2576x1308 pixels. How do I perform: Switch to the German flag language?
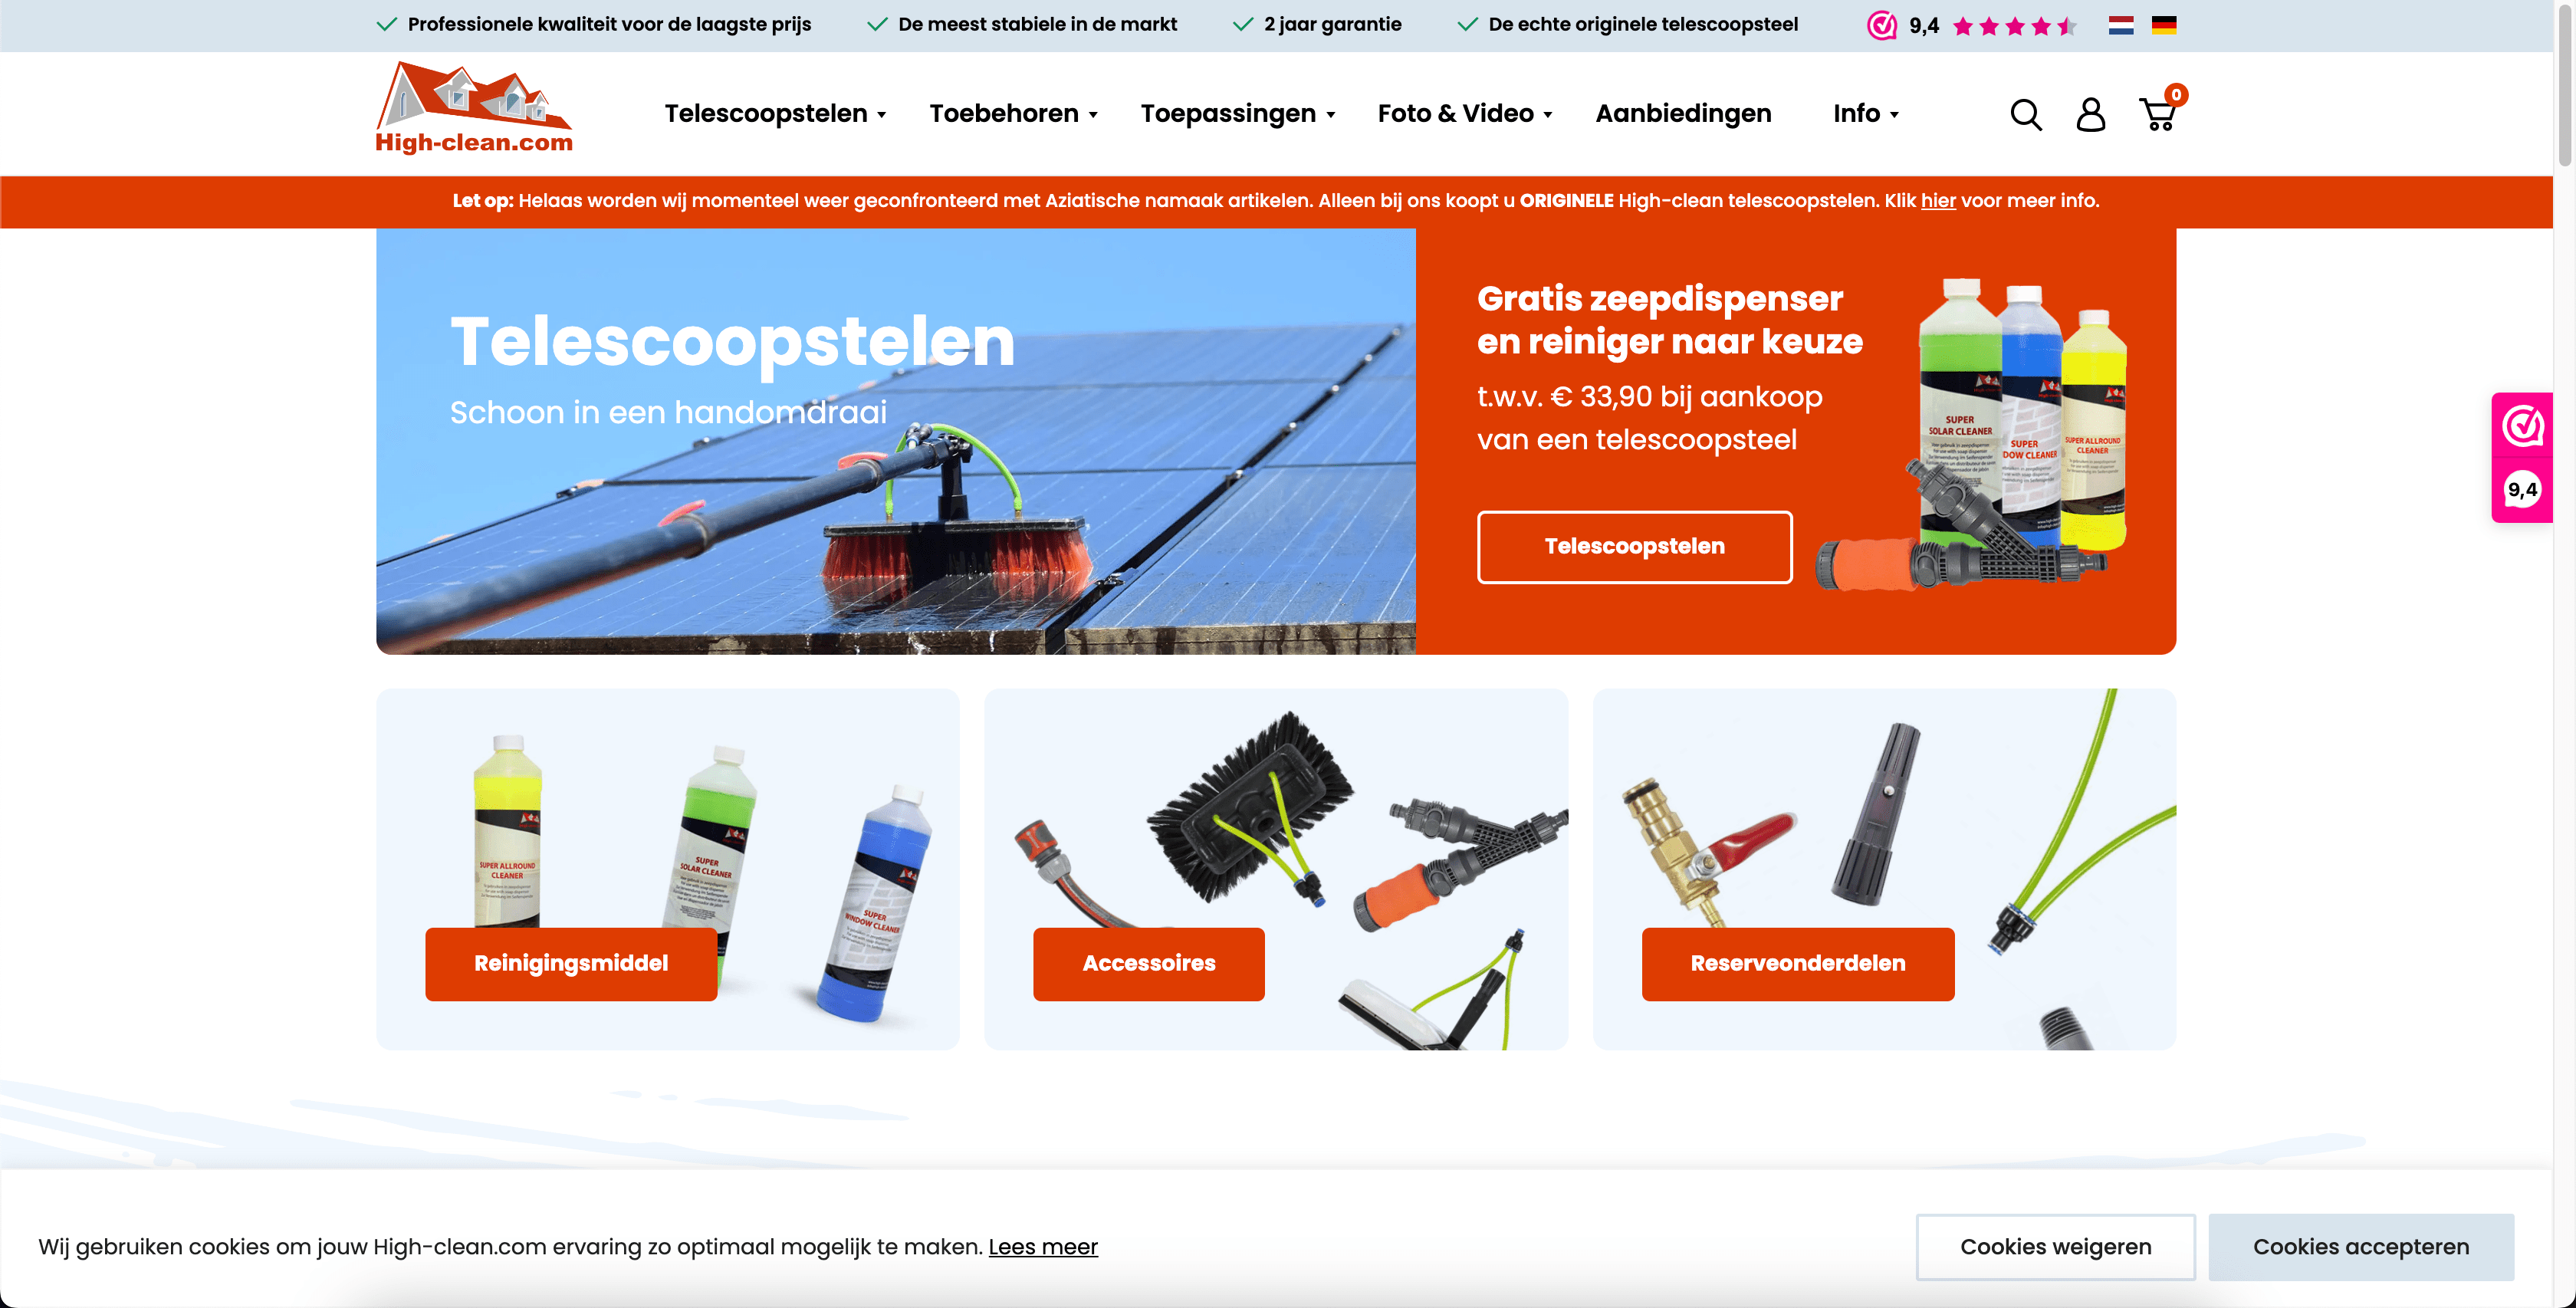(x=2164, y=25)
